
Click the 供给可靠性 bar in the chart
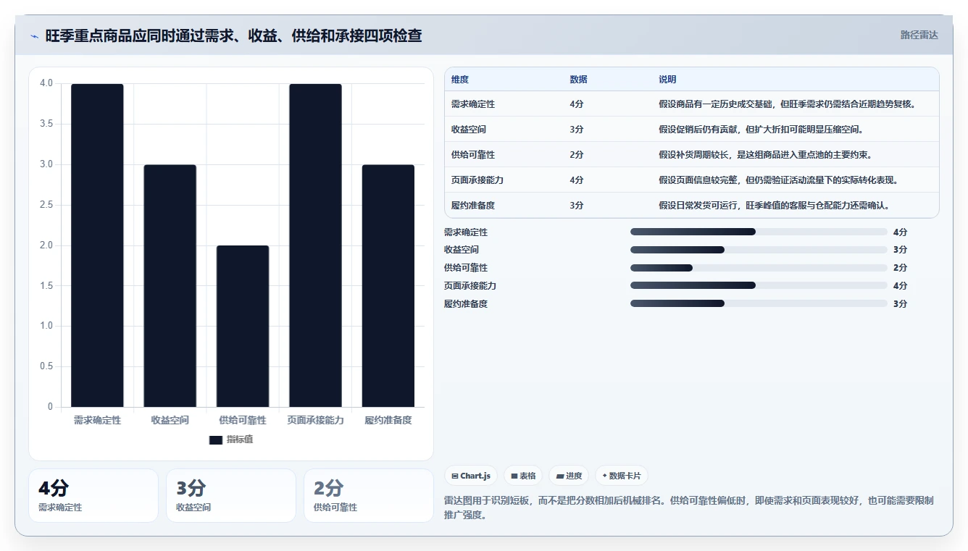click(243, 326)
